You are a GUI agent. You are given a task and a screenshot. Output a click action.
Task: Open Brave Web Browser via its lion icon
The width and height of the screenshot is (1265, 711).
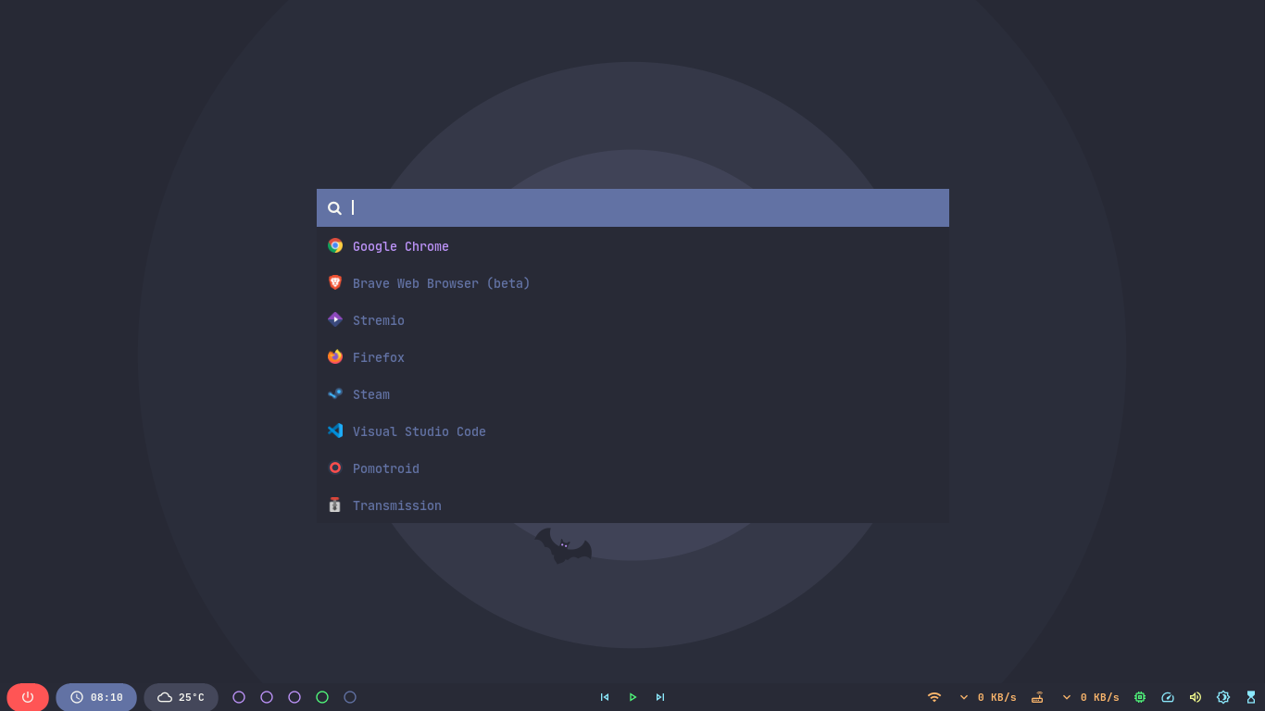click(x=335, y=282)
